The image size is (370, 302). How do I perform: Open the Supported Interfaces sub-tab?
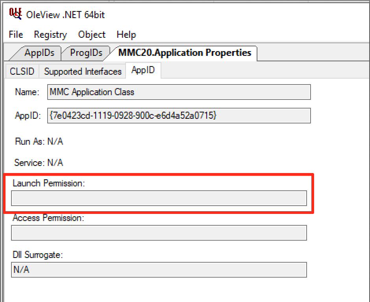point(83,71)
